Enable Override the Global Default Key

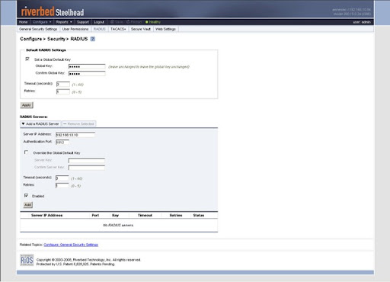(x=26, y=152)
